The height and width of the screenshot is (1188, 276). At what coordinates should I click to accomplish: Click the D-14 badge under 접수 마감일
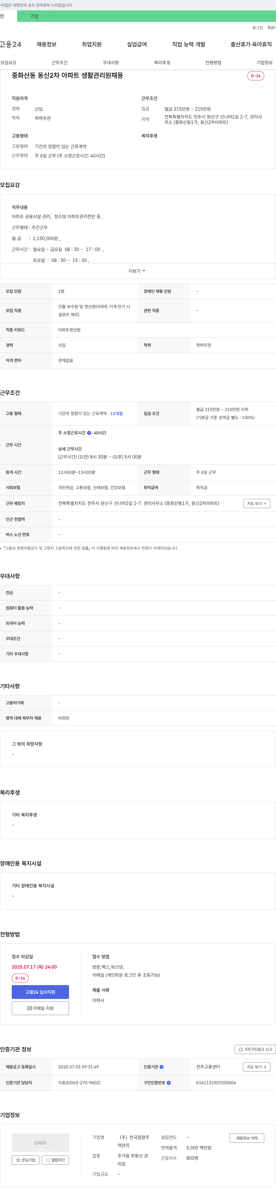pos(20,978)
